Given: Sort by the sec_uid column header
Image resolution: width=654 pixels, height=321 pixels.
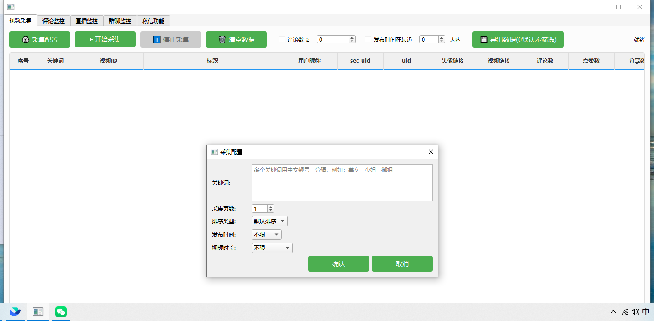Looking at the screenshot, I should pos(360,61).
